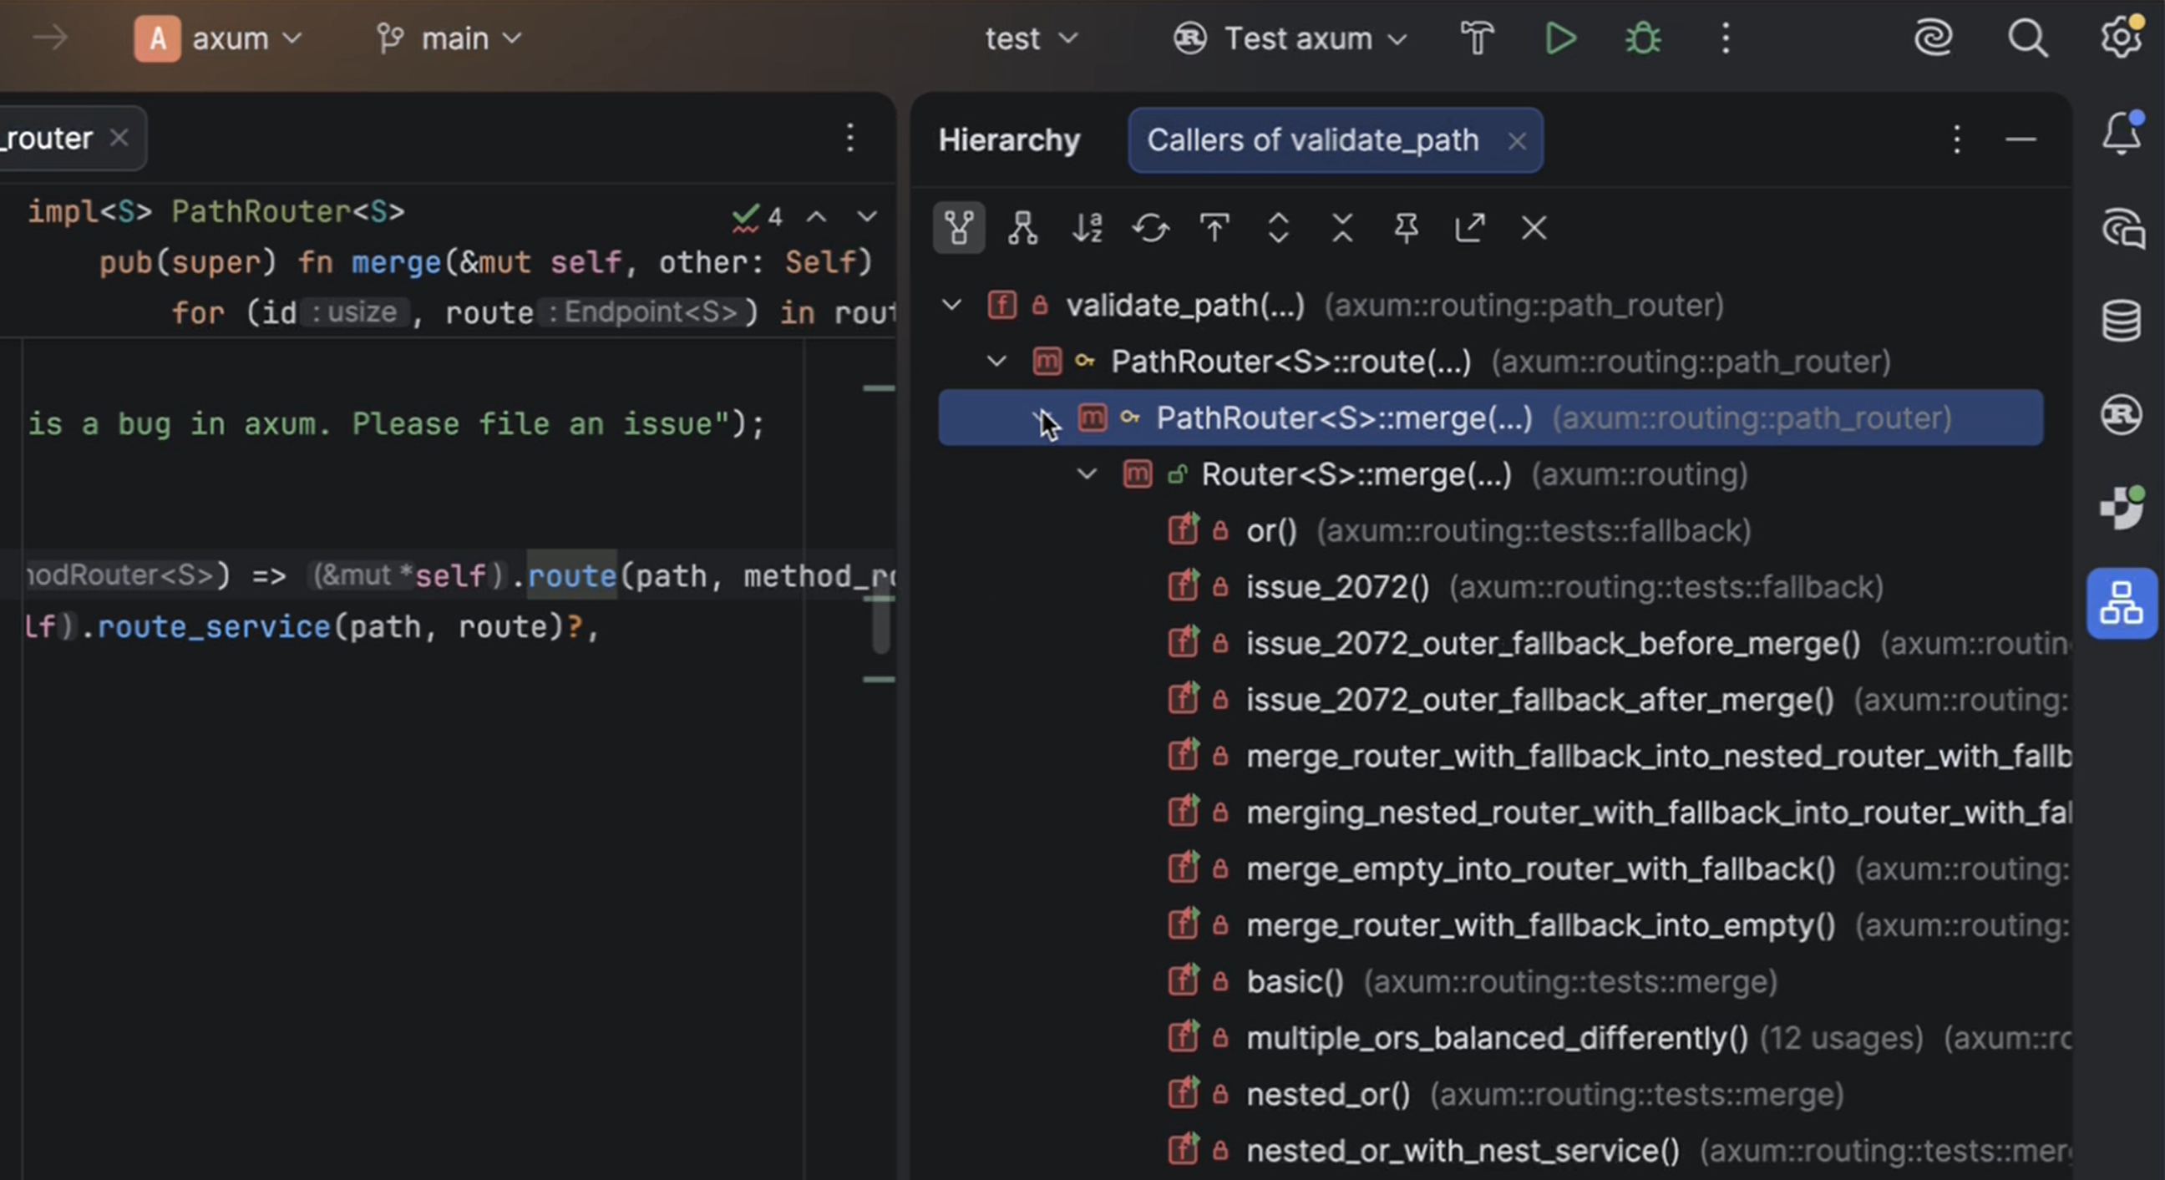Expand all nodes in Hierarchy tree
Screen dimensions: 2165x1180
point(1278,228)
